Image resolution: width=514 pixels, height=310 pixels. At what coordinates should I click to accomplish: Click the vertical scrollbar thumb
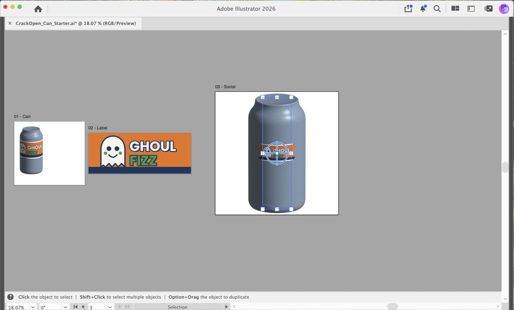click(x=505, y=167)
